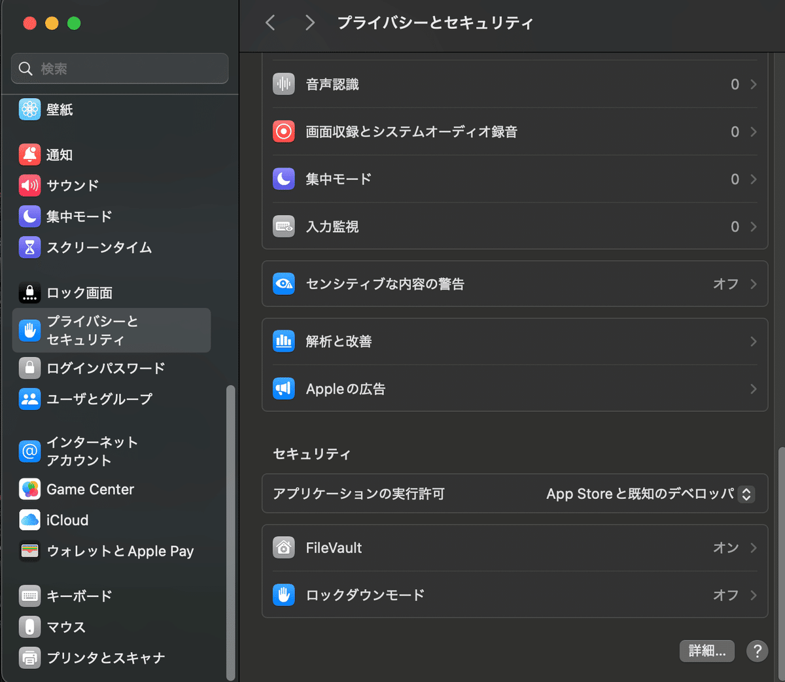The height and width of the screenshot is (682, 785).
Task: Open 音声認識 settings via its waveform icon
Action: 283,84
